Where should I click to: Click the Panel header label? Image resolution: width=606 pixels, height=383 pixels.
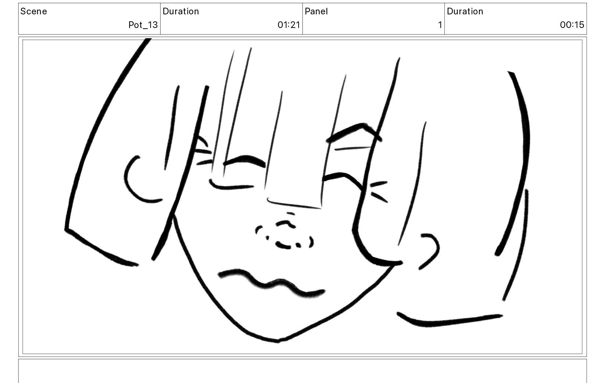[316, 11]
